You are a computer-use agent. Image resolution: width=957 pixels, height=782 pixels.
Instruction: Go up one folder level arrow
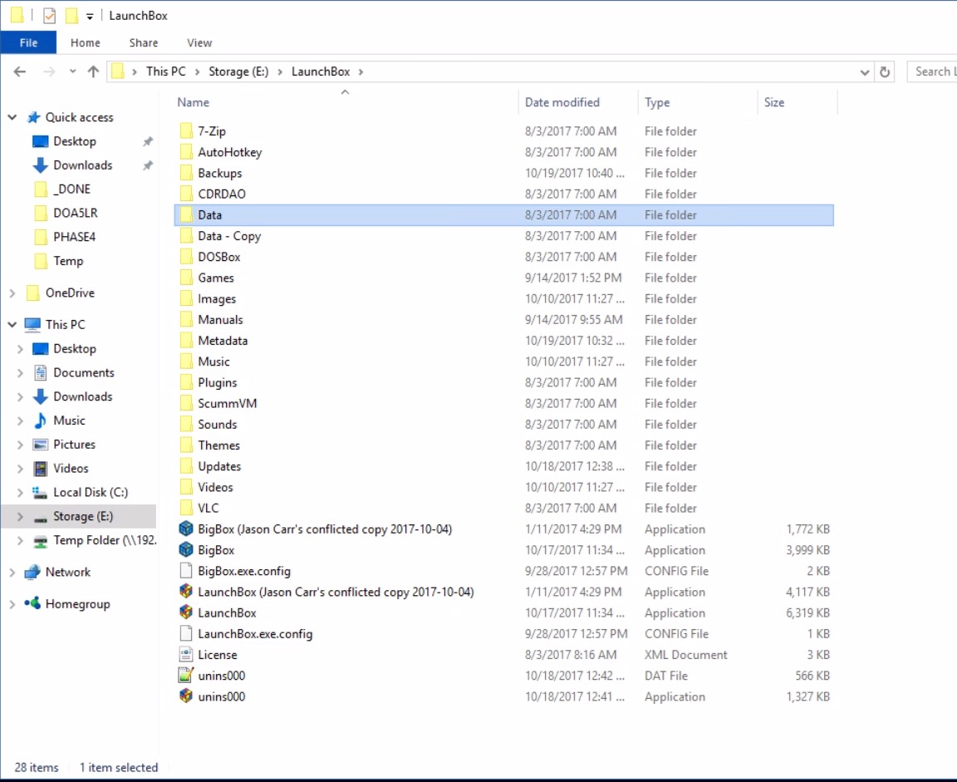[x=93, y=71]
